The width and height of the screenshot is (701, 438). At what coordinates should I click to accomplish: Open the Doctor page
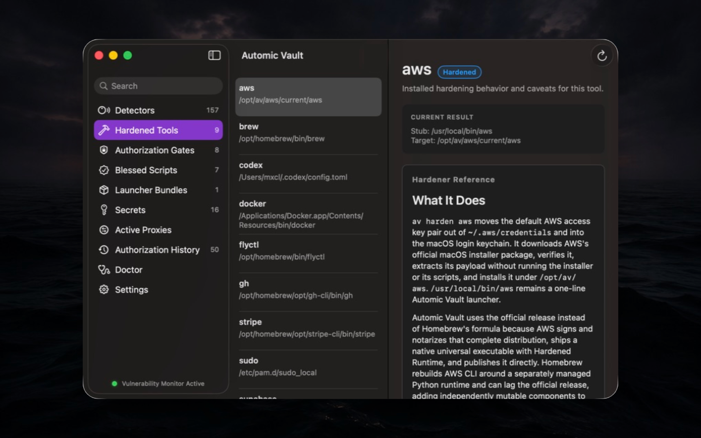(158, 270)
